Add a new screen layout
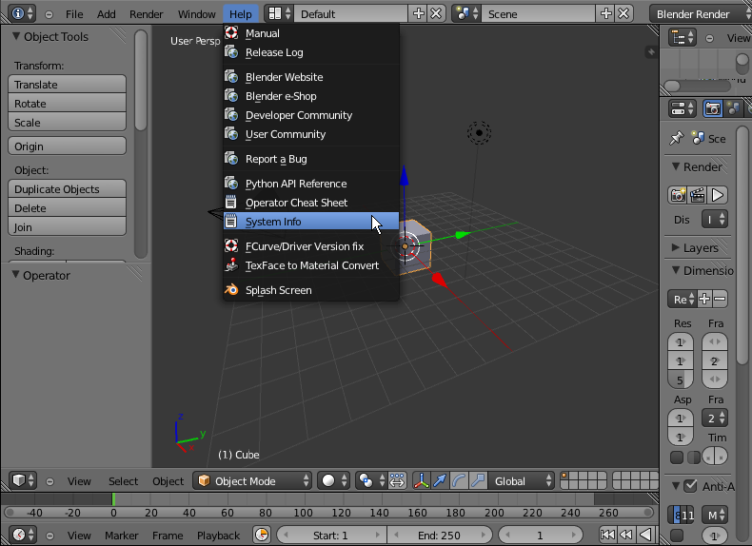The height and width of the screenshot is (546, 752). 419,13
